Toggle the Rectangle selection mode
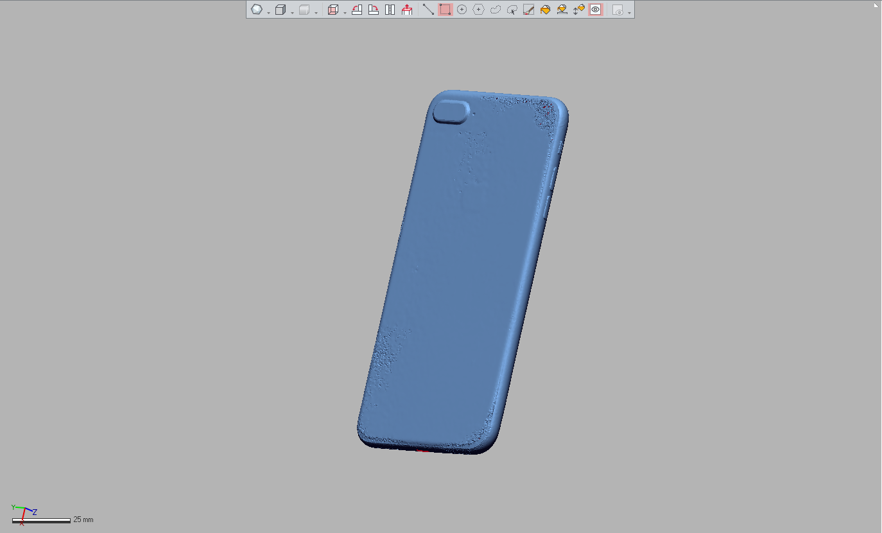The width and height of the screenshot is (882, 533). 445,10
